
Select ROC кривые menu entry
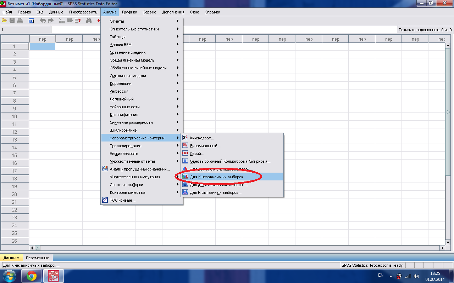(x=142, y=200)
